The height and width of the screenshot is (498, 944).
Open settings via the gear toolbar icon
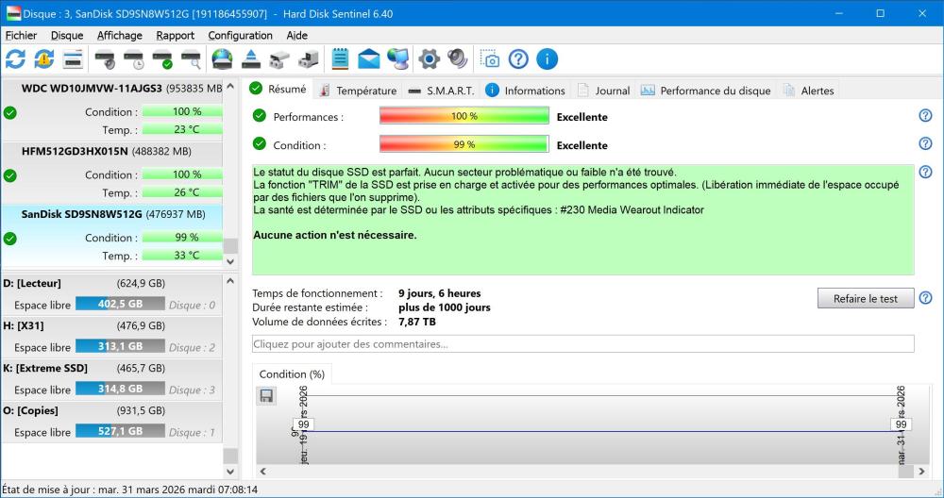pyautogui.click(x=429, y=58)
